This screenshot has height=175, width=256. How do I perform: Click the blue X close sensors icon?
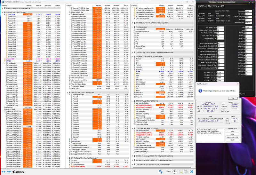coord(191,171)
